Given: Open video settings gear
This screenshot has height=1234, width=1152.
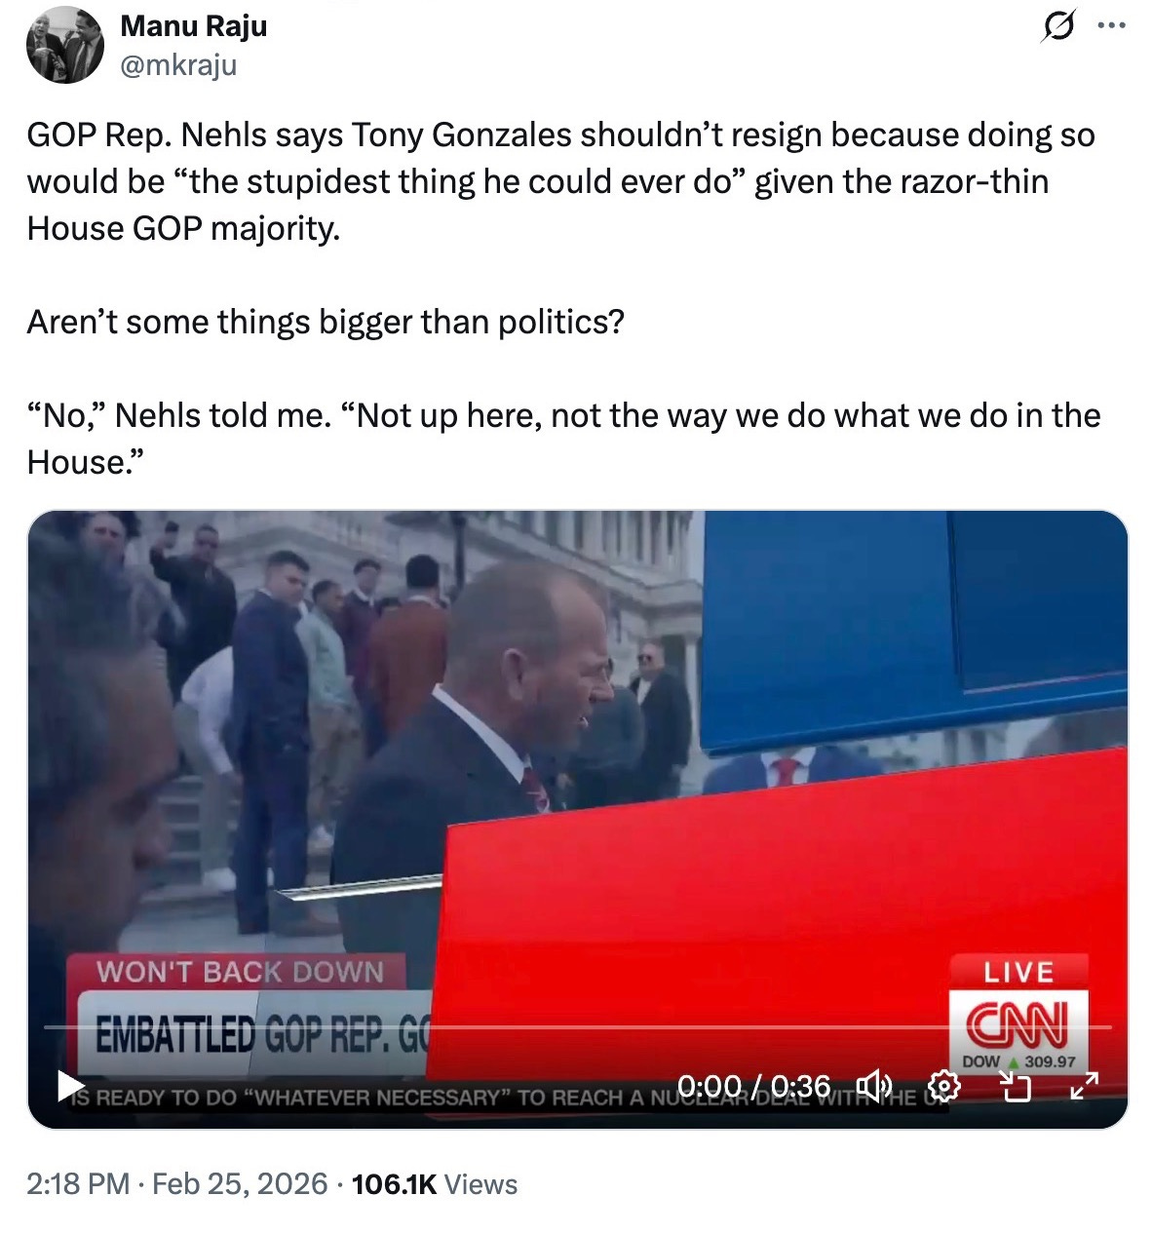Looking at the screenshot, I should click(944, 1085).
